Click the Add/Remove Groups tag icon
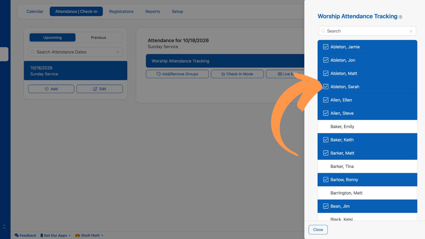The height and width of the screenshot is (239, 425). [159, 74]
